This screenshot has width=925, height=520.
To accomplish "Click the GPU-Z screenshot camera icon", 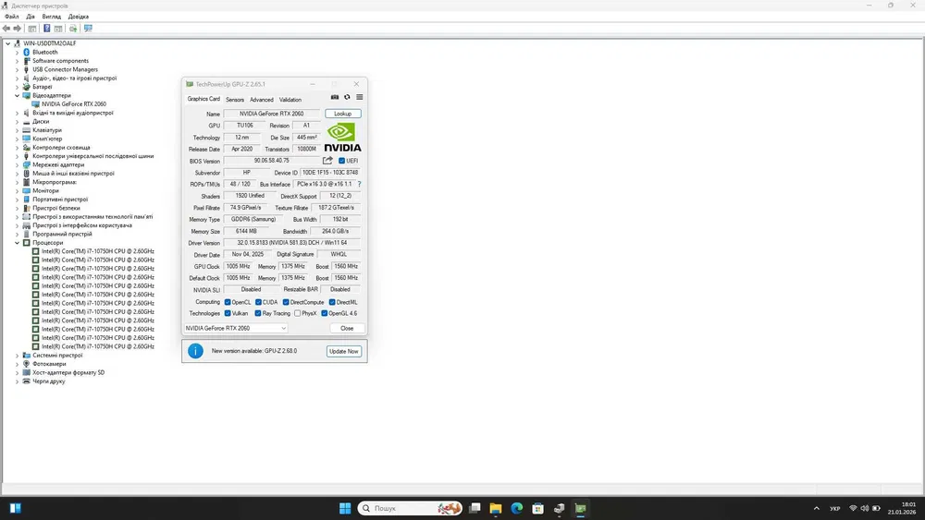I will coord(335,97).
